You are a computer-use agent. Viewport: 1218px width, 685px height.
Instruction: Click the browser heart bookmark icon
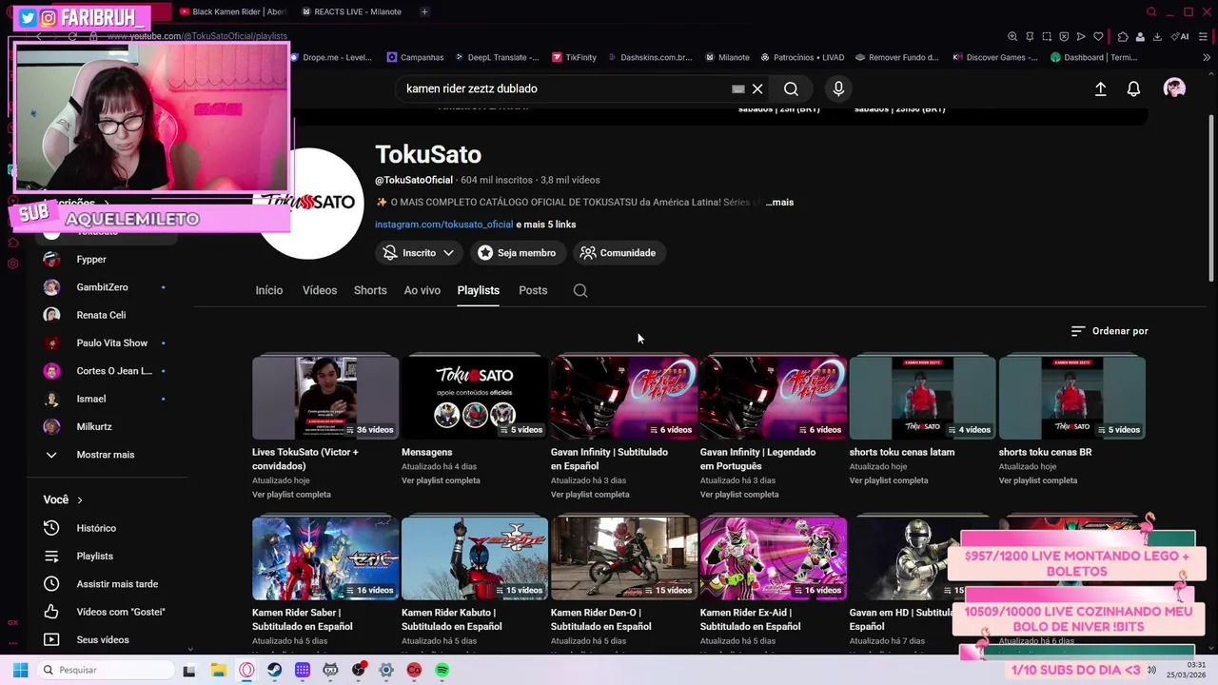point(1098,36)
